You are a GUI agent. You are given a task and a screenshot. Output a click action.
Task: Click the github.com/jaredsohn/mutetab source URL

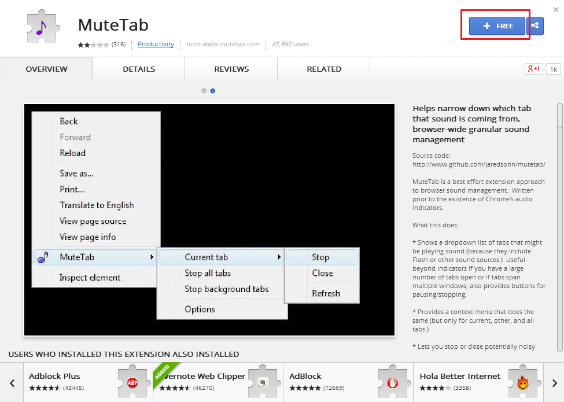(479, 164)
